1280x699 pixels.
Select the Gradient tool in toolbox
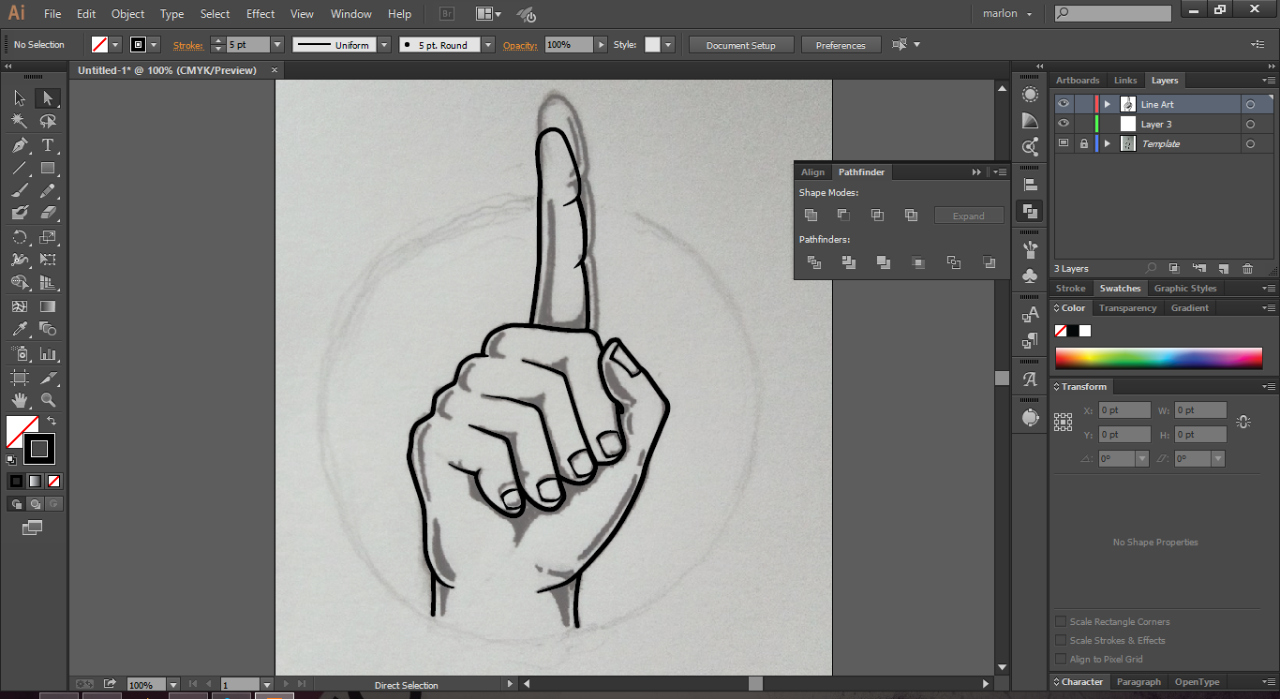(x=47, y=306)
